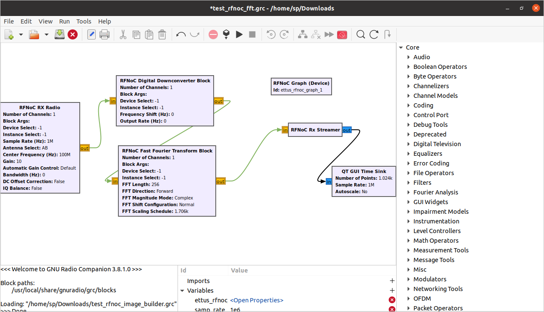Open the Run menu
544x312 pixels.
tap(64, 21)
